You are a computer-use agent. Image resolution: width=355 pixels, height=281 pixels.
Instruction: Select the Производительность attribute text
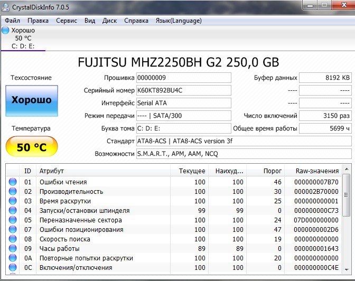coord(71,192)
